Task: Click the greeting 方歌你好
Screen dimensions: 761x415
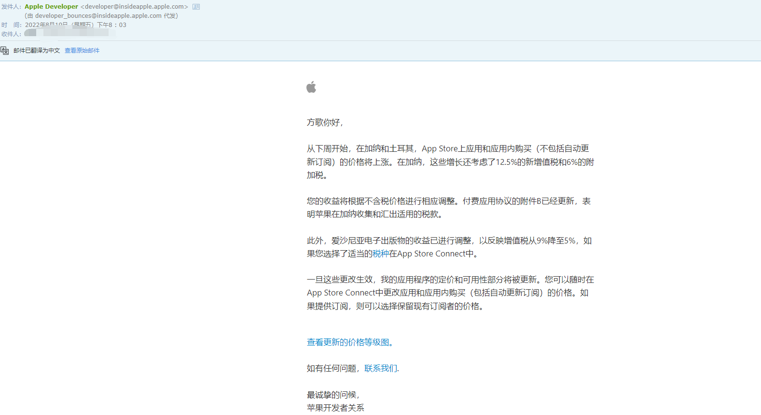Action: coord(325,122)
